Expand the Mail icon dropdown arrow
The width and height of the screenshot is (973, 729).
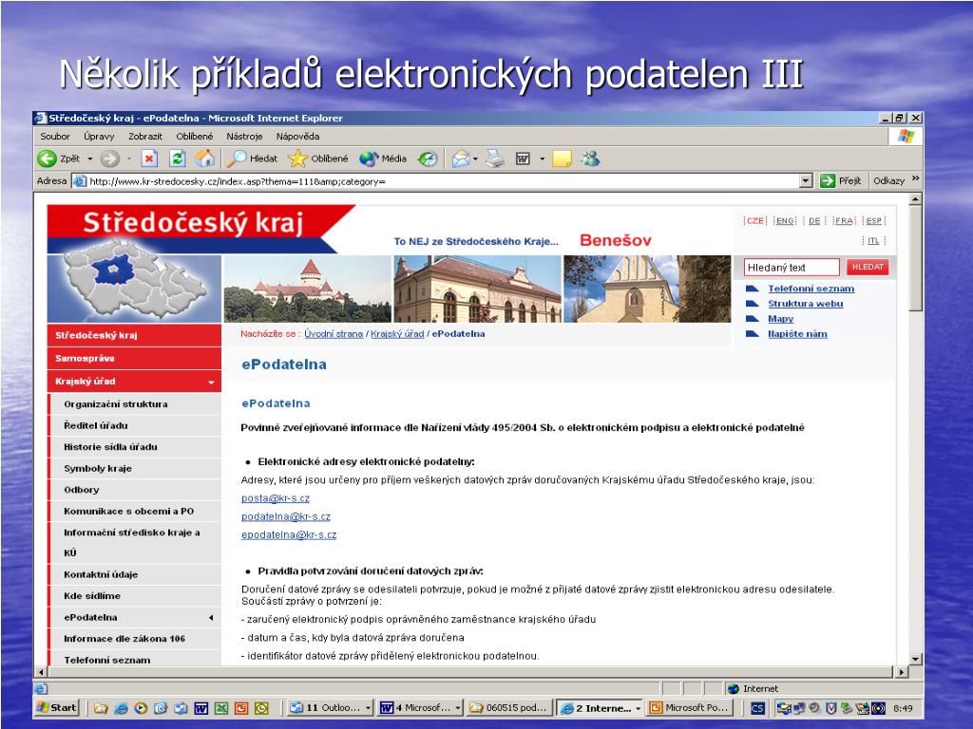[x=475, y=159]
